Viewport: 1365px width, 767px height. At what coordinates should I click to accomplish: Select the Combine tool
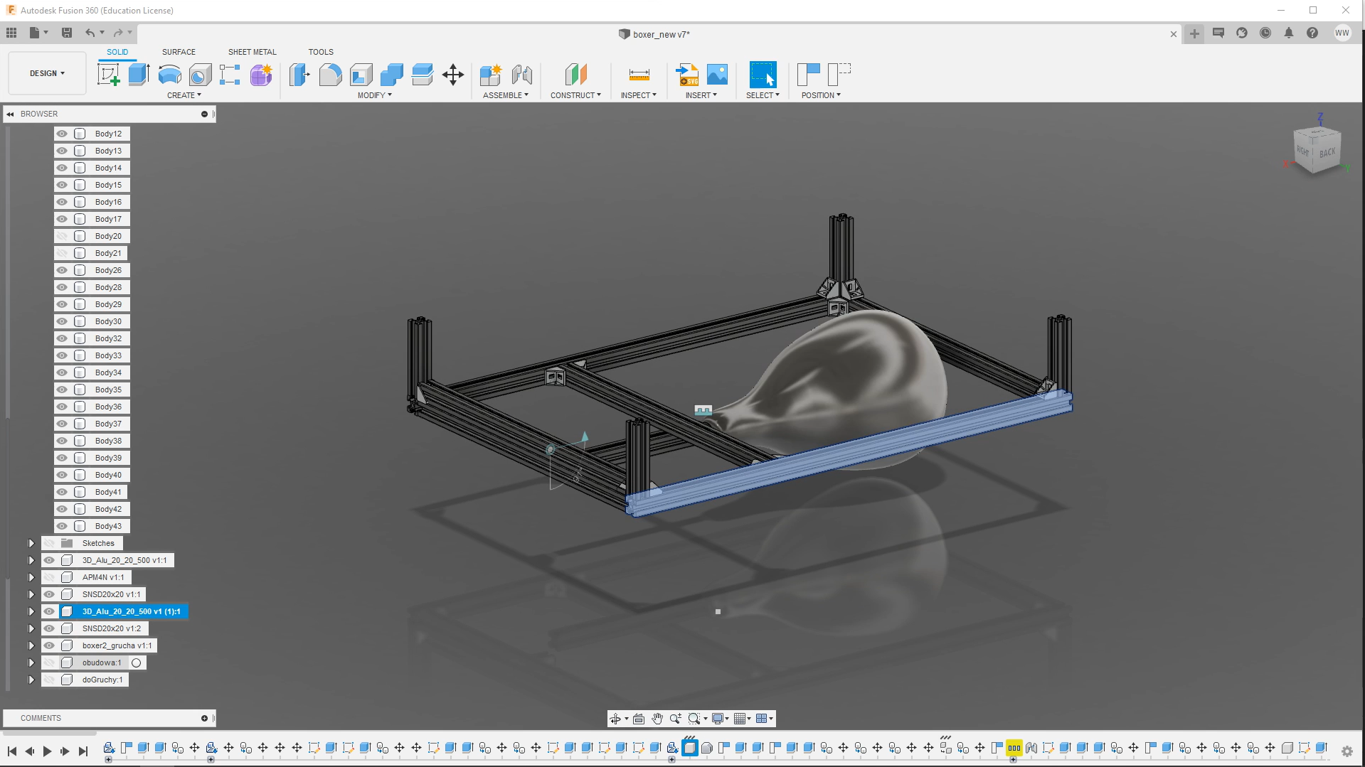pos(392,75)
